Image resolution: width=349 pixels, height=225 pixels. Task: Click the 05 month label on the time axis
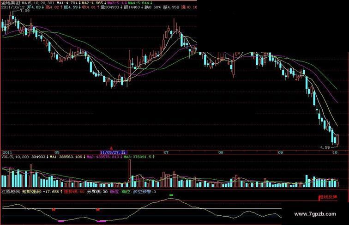click(57, 152)
